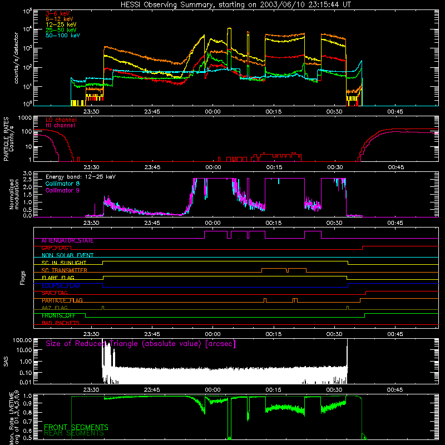Viewport: 445px width, 445px height.
Task: Click the ECLIPSE_FLAG label
Action: (x=61, y=285)
